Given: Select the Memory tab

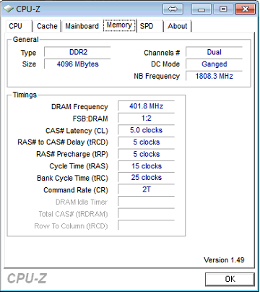Looking at the screenshot, I should coord(119,25).
